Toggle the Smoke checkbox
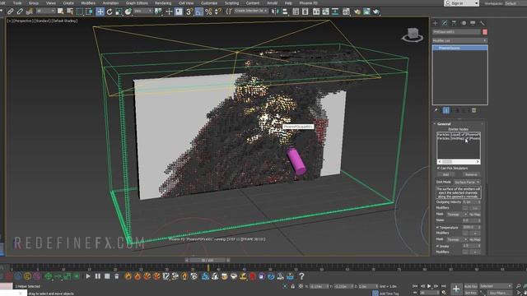Screen dimensions: 527x296 point(438,246)
